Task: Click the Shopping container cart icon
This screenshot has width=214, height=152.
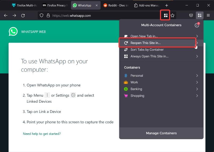Action: [x=126, y=96]
